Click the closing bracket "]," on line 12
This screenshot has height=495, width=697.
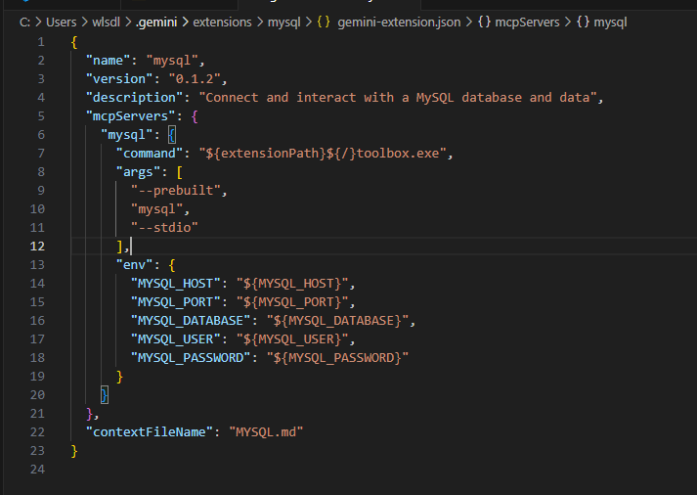point(123,247)
